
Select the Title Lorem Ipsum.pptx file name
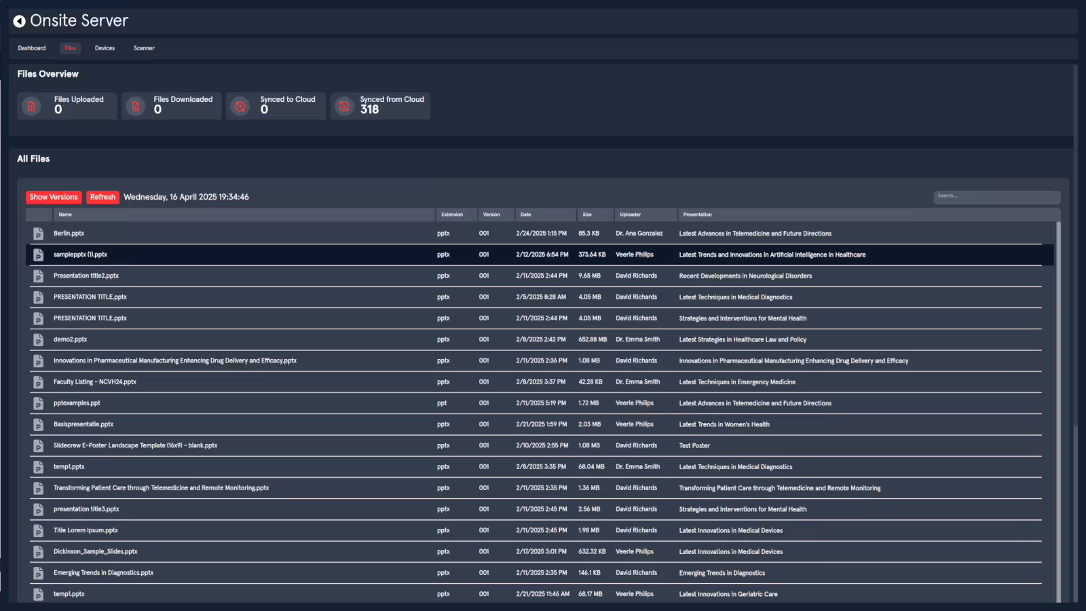tap(86, 530)
